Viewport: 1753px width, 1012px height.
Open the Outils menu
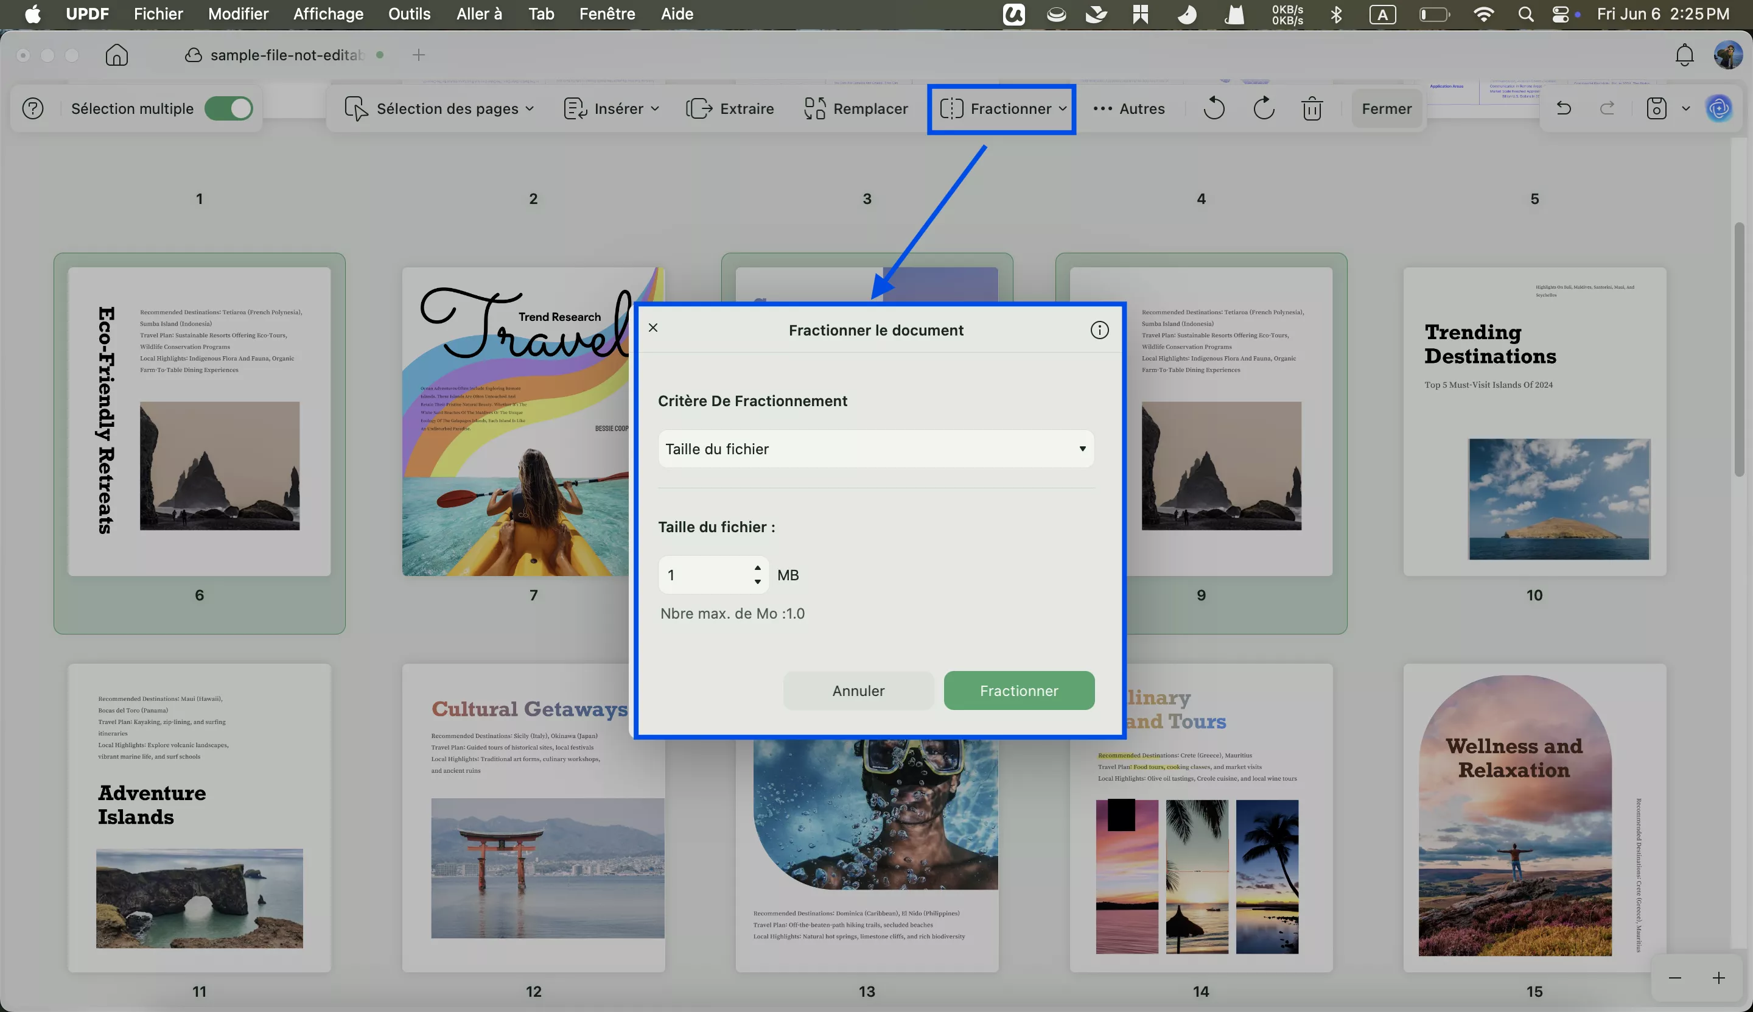pos(409,14)
